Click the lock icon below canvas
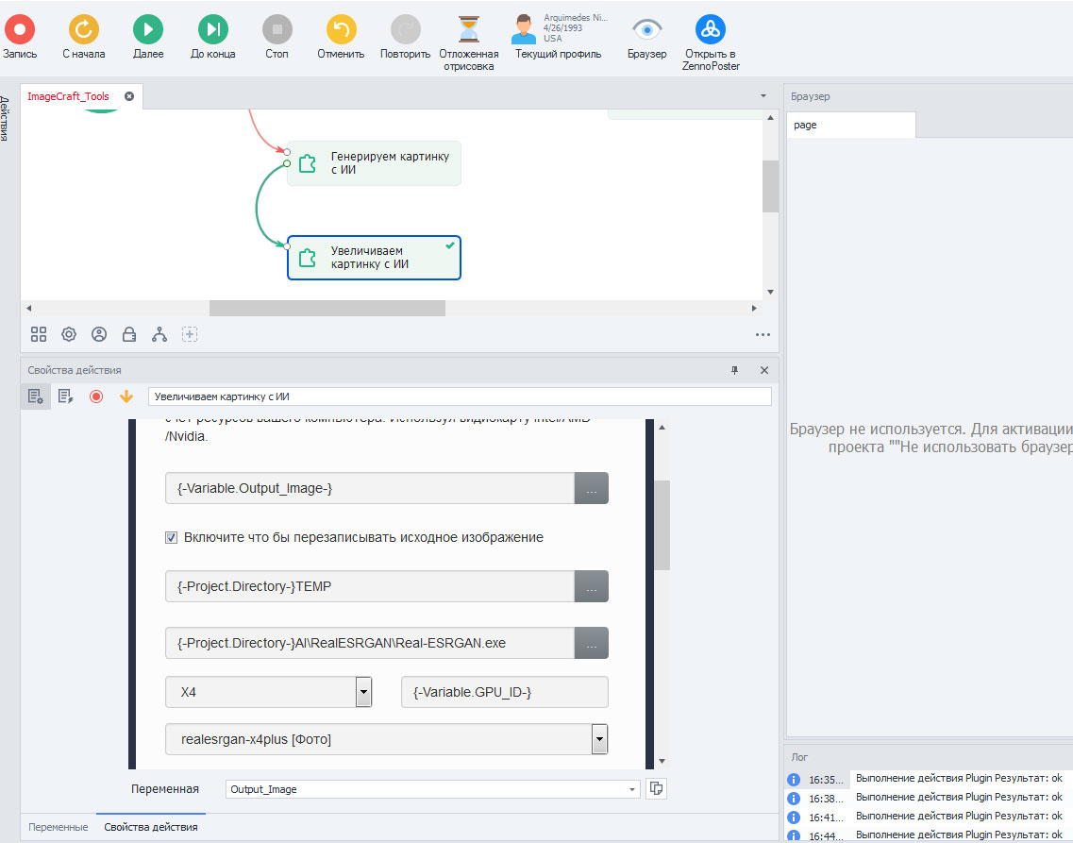The height and width of the screenshot is (843, 1073). point(129,334)
